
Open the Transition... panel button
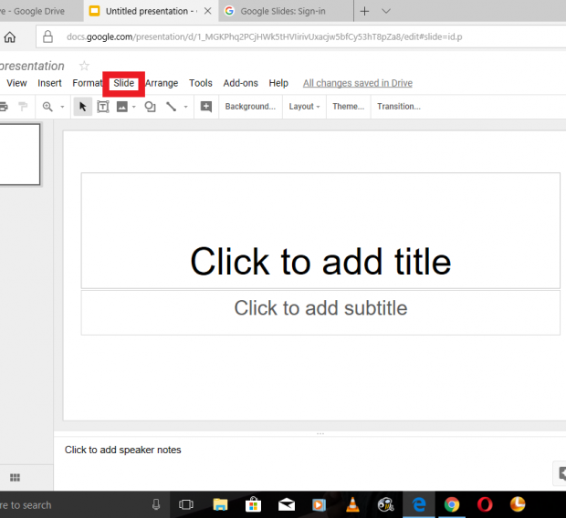point(398,107)
